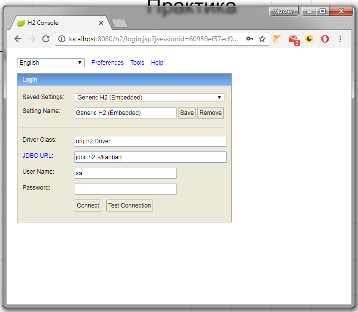The height and width of the screenshot is (312, 358).
Task: Close the H2 Console tab
Action: click(x=101, y=23)
